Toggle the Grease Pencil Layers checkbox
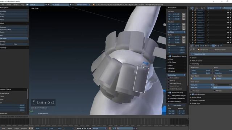 [x=170, y=56]
